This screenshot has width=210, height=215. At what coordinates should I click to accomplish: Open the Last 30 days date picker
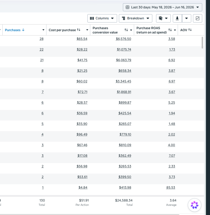pyautogui.click(x=162, y=7)
